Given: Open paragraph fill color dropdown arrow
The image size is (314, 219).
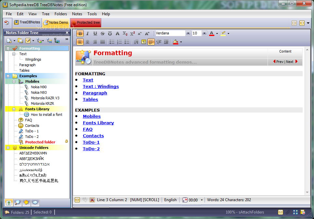Looking at the screenshot, I should point(181,42).
